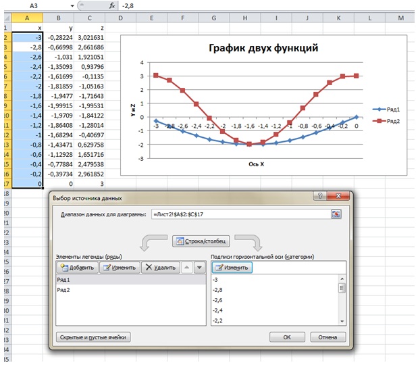
Task: Select the chart title График двух функций
Action: click(x=264, y=48)
